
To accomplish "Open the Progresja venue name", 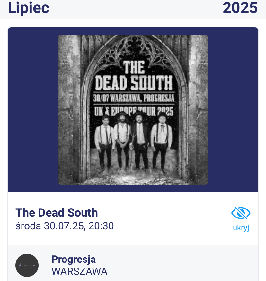I will (x=74, y=259).
